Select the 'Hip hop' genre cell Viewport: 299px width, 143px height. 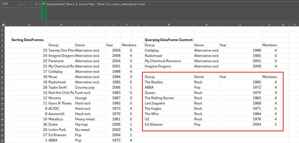click(x=90, y=125)
